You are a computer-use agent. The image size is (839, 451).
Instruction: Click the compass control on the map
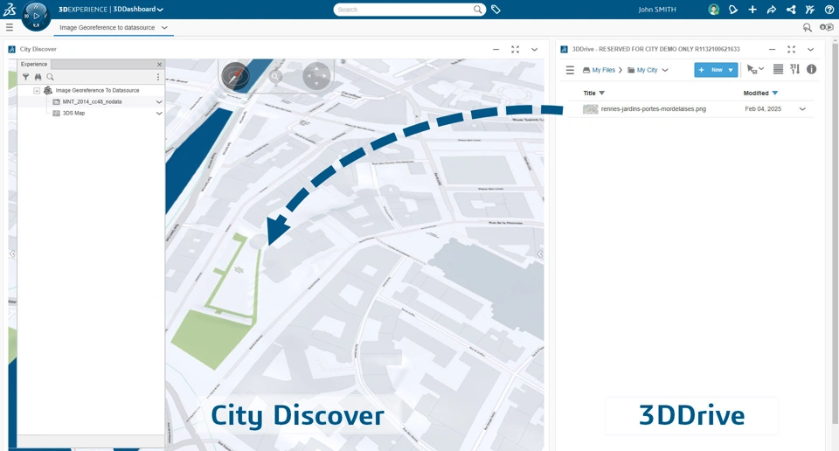[235, 76]
